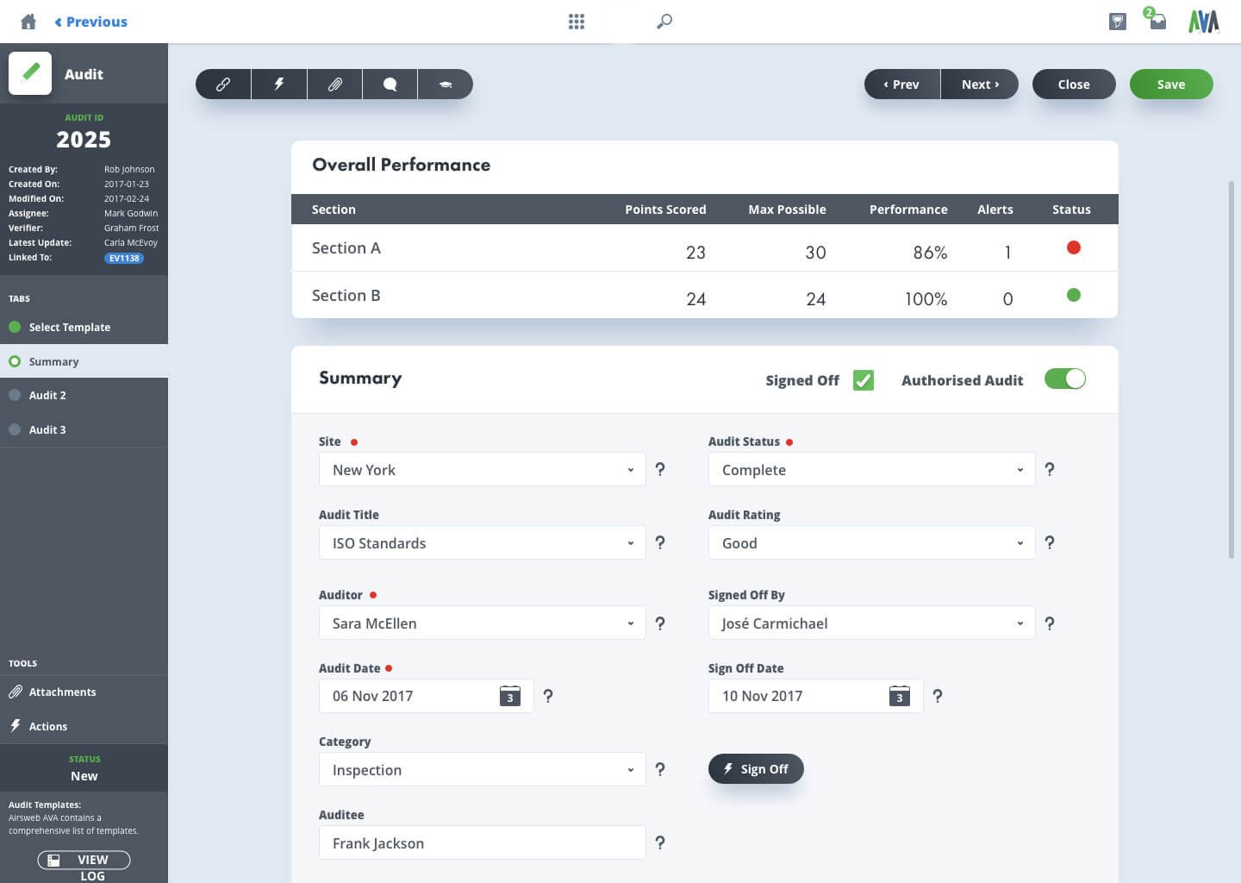This screenshot has height=883, width=1241.
Task: Show help for Signed Off By field
Action: pos(1050,623)
